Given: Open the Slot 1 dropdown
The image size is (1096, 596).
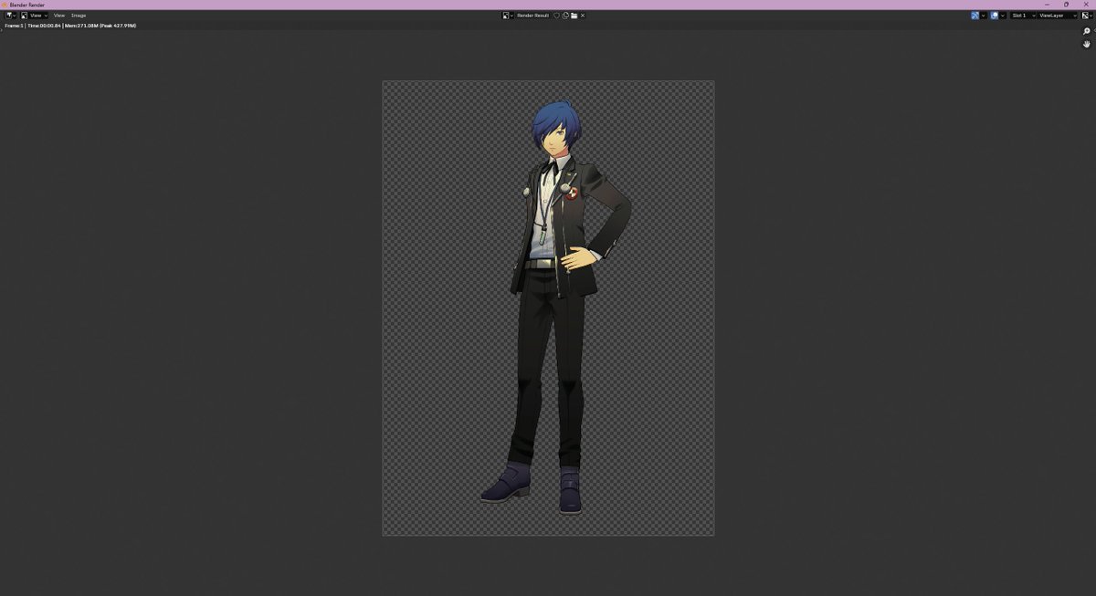Looking at the screenshot, I should coord(1023,16).
